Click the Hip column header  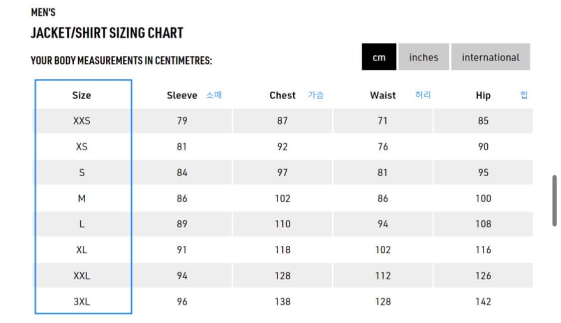click(483, 95)
